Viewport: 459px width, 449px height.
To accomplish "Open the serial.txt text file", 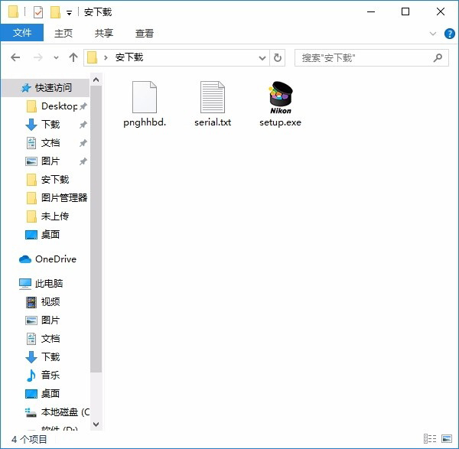I will pyautogui.click(x=213, y=104).
